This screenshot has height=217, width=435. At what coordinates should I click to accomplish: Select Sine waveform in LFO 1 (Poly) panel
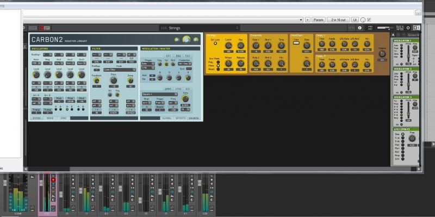402,134
